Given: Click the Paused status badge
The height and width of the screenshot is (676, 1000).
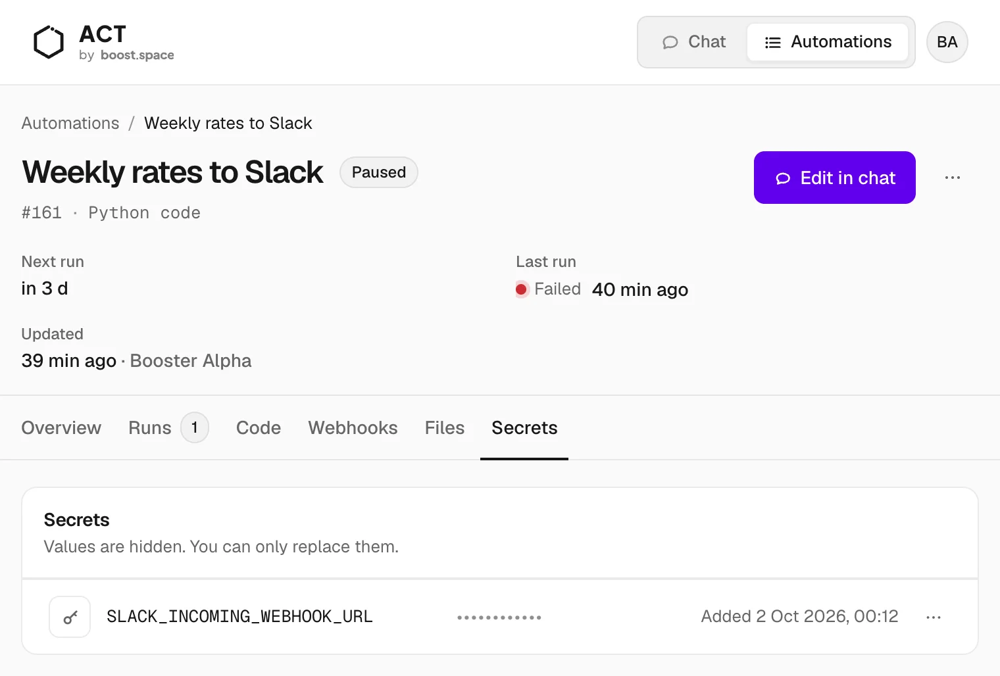Looking at the screenshot, I should tap(379, 172).
